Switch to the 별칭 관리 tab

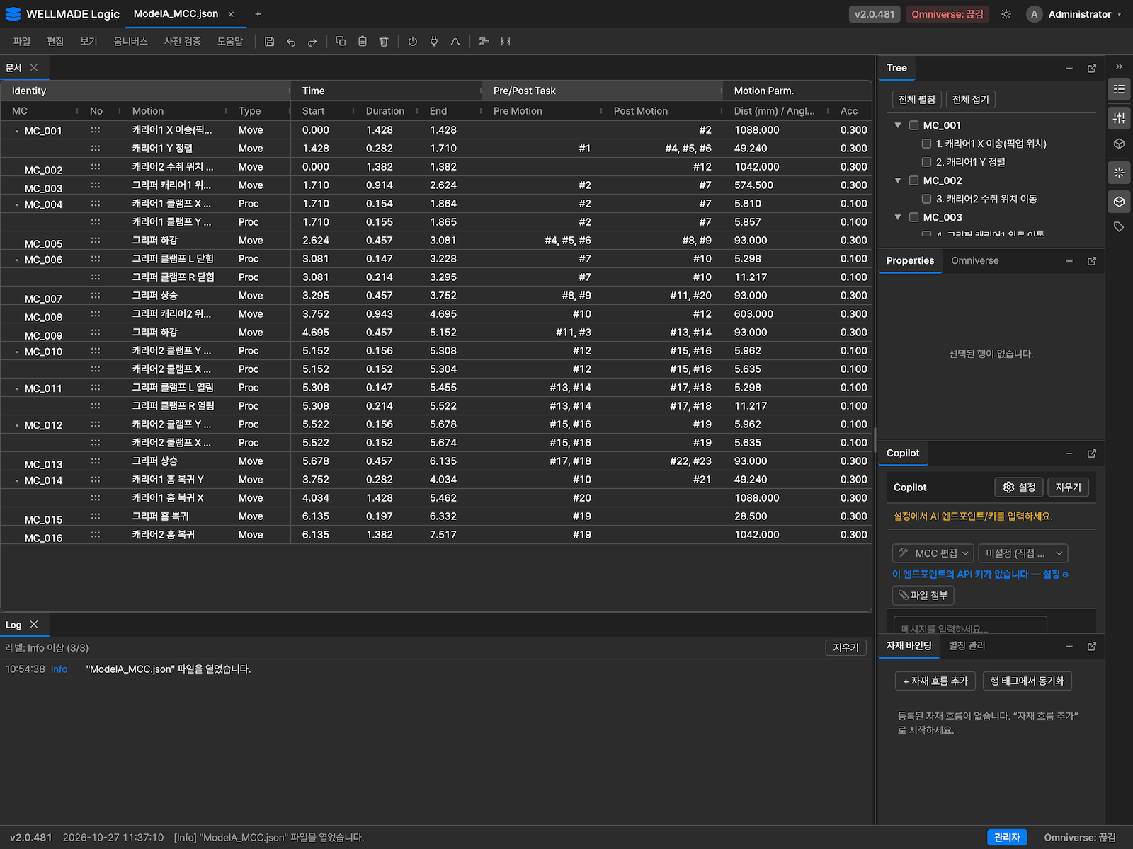tap(967, 645)
